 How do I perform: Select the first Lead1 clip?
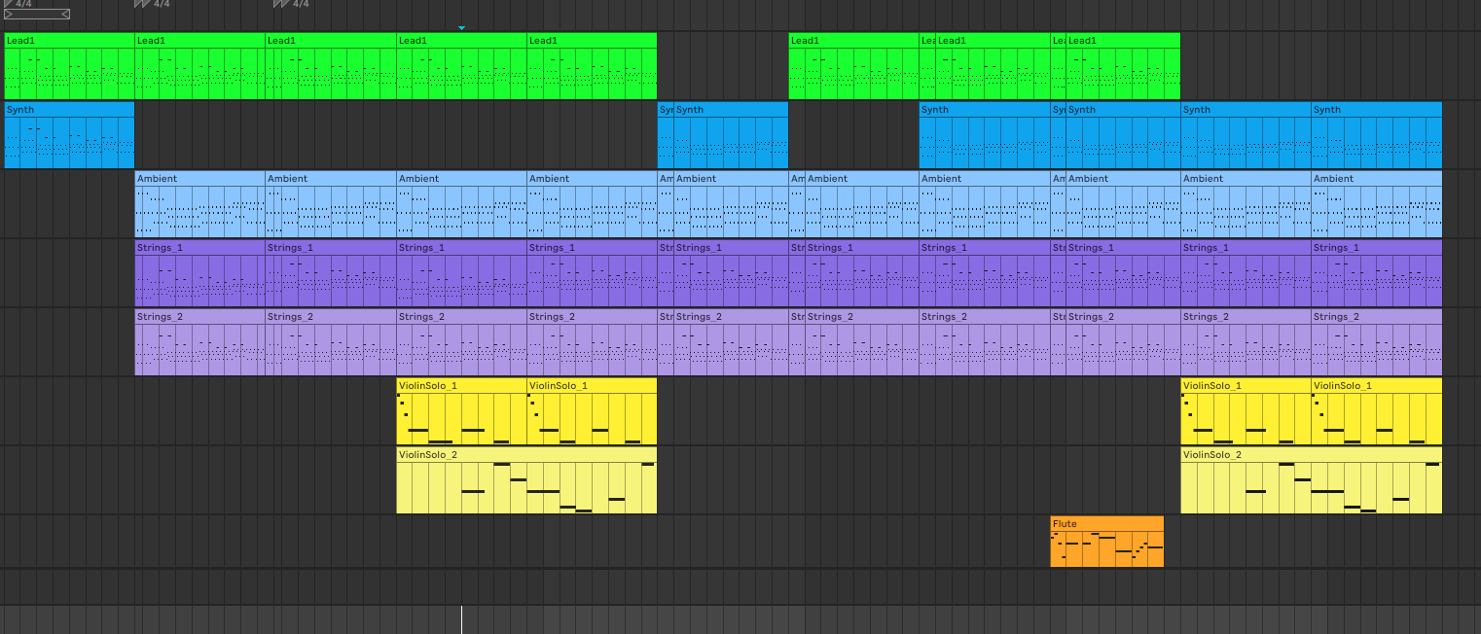coord(69,66)
